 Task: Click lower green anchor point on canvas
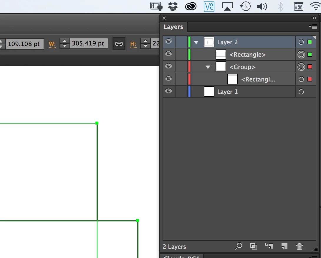[138, 221]
